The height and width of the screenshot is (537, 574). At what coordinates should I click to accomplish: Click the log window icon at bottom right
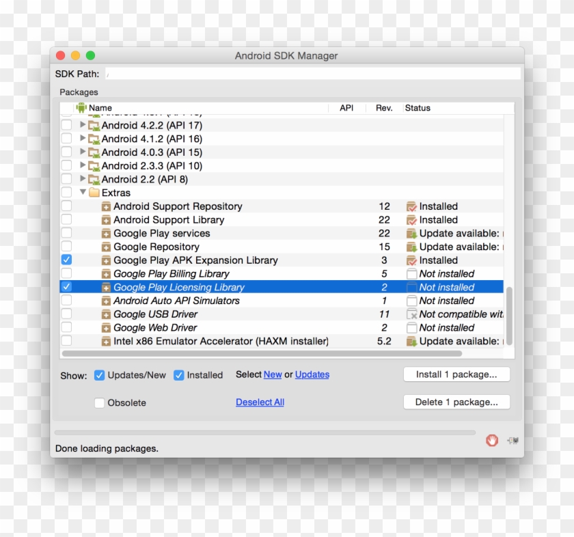point(512,441)
